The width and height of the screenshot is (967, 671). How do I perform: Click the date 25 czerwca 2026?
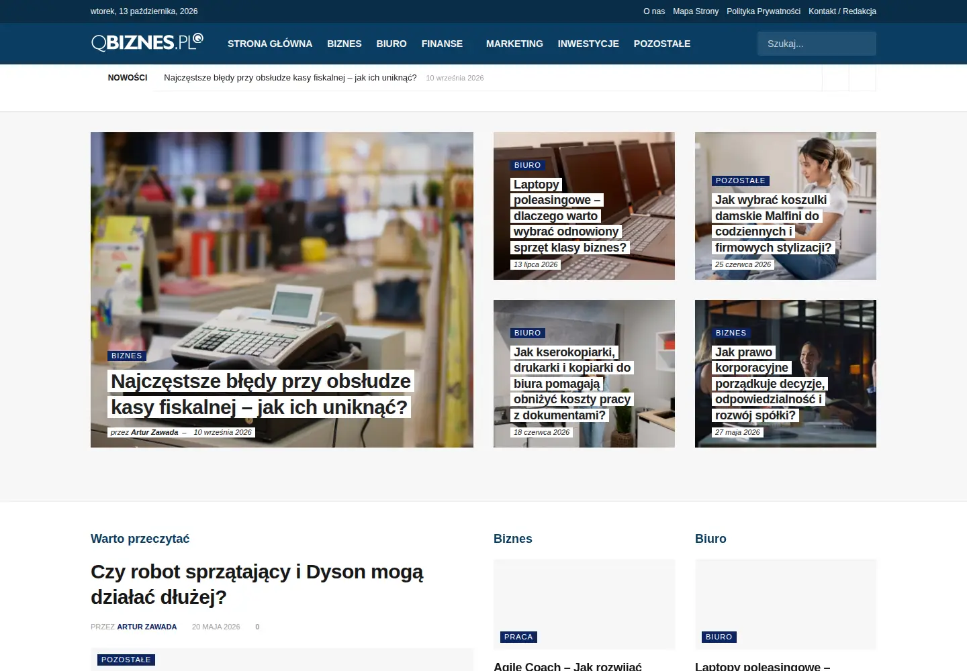coord(743,264)
